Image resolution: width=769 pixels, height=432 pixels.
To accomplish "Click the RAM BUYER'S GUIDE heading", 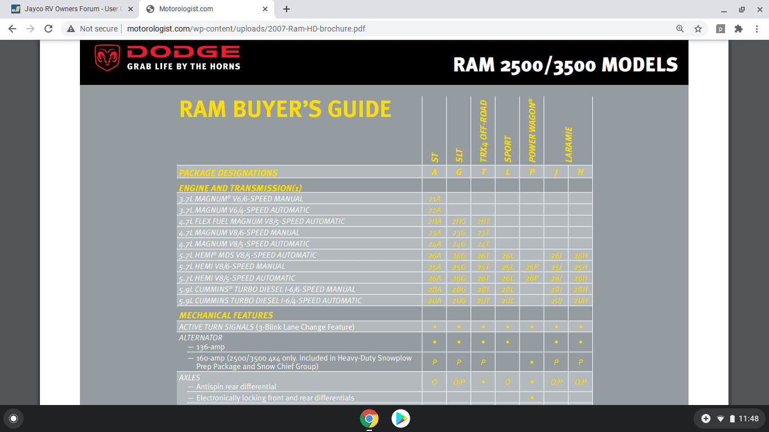I will coord(285,109).
